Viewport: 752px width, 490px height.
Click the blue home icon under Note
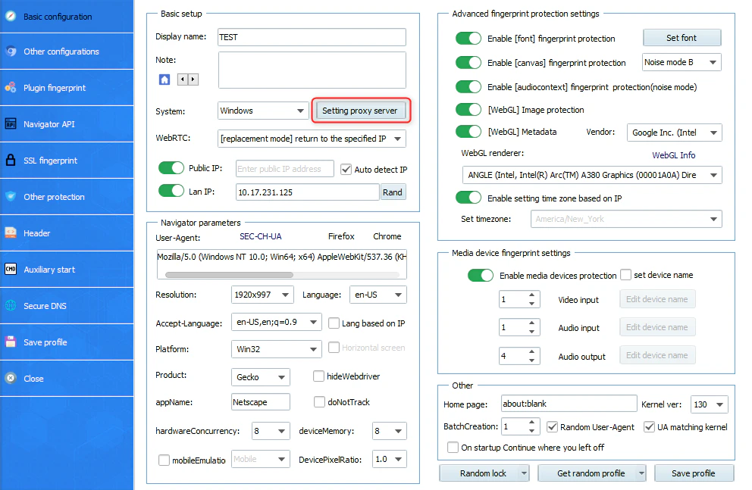pos(164,80)
